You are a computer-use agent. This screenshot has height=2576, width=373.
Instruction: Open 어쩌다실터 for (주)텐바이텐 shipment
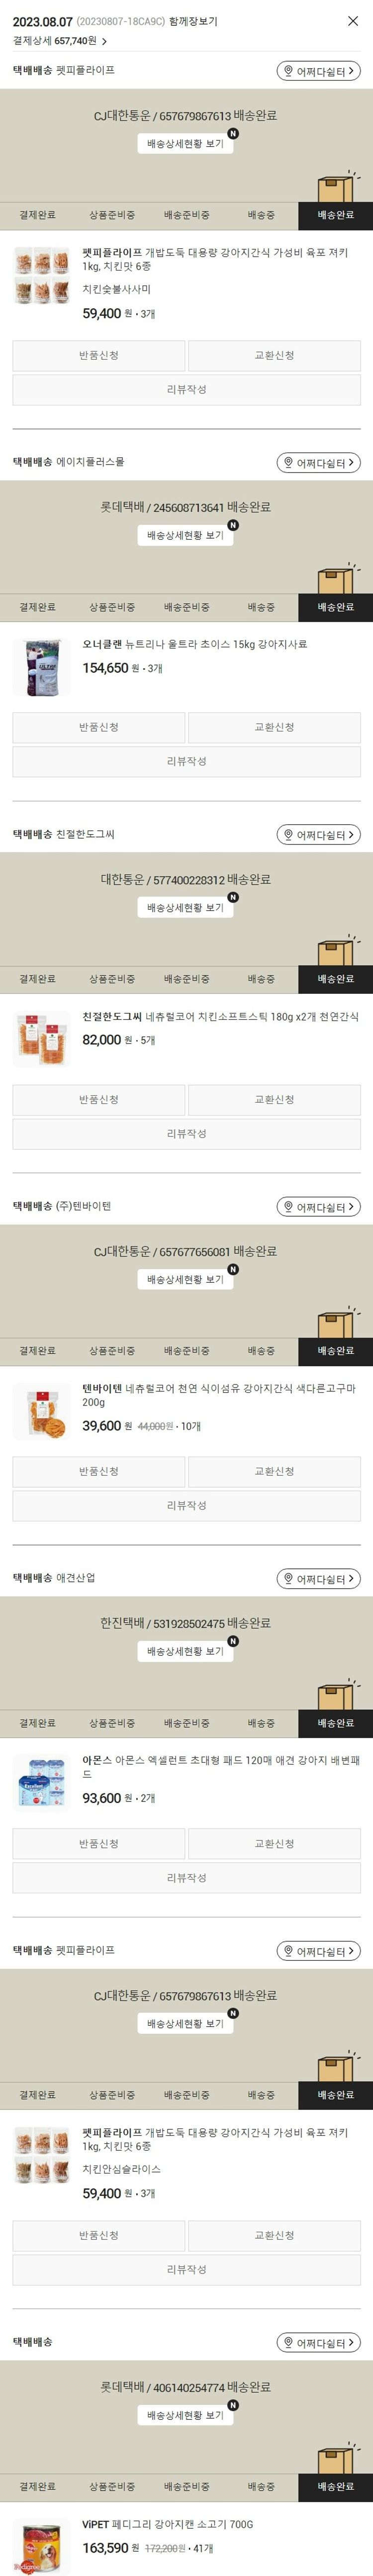[318, 1207]
